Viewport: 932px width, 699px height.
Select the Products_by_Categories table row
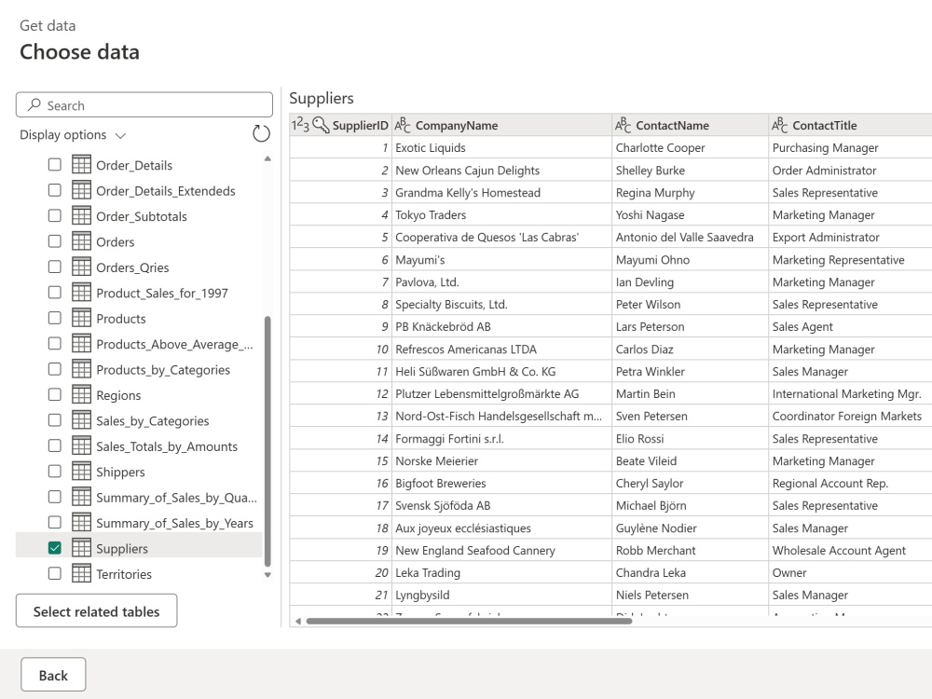coord(139,369)
